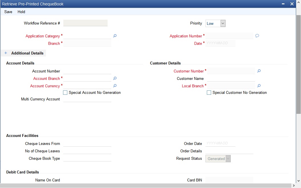The width and height of the screenshot is (301, 188).
Task: Focus the Cheque Leaves From field
Action: click(87, 143)
